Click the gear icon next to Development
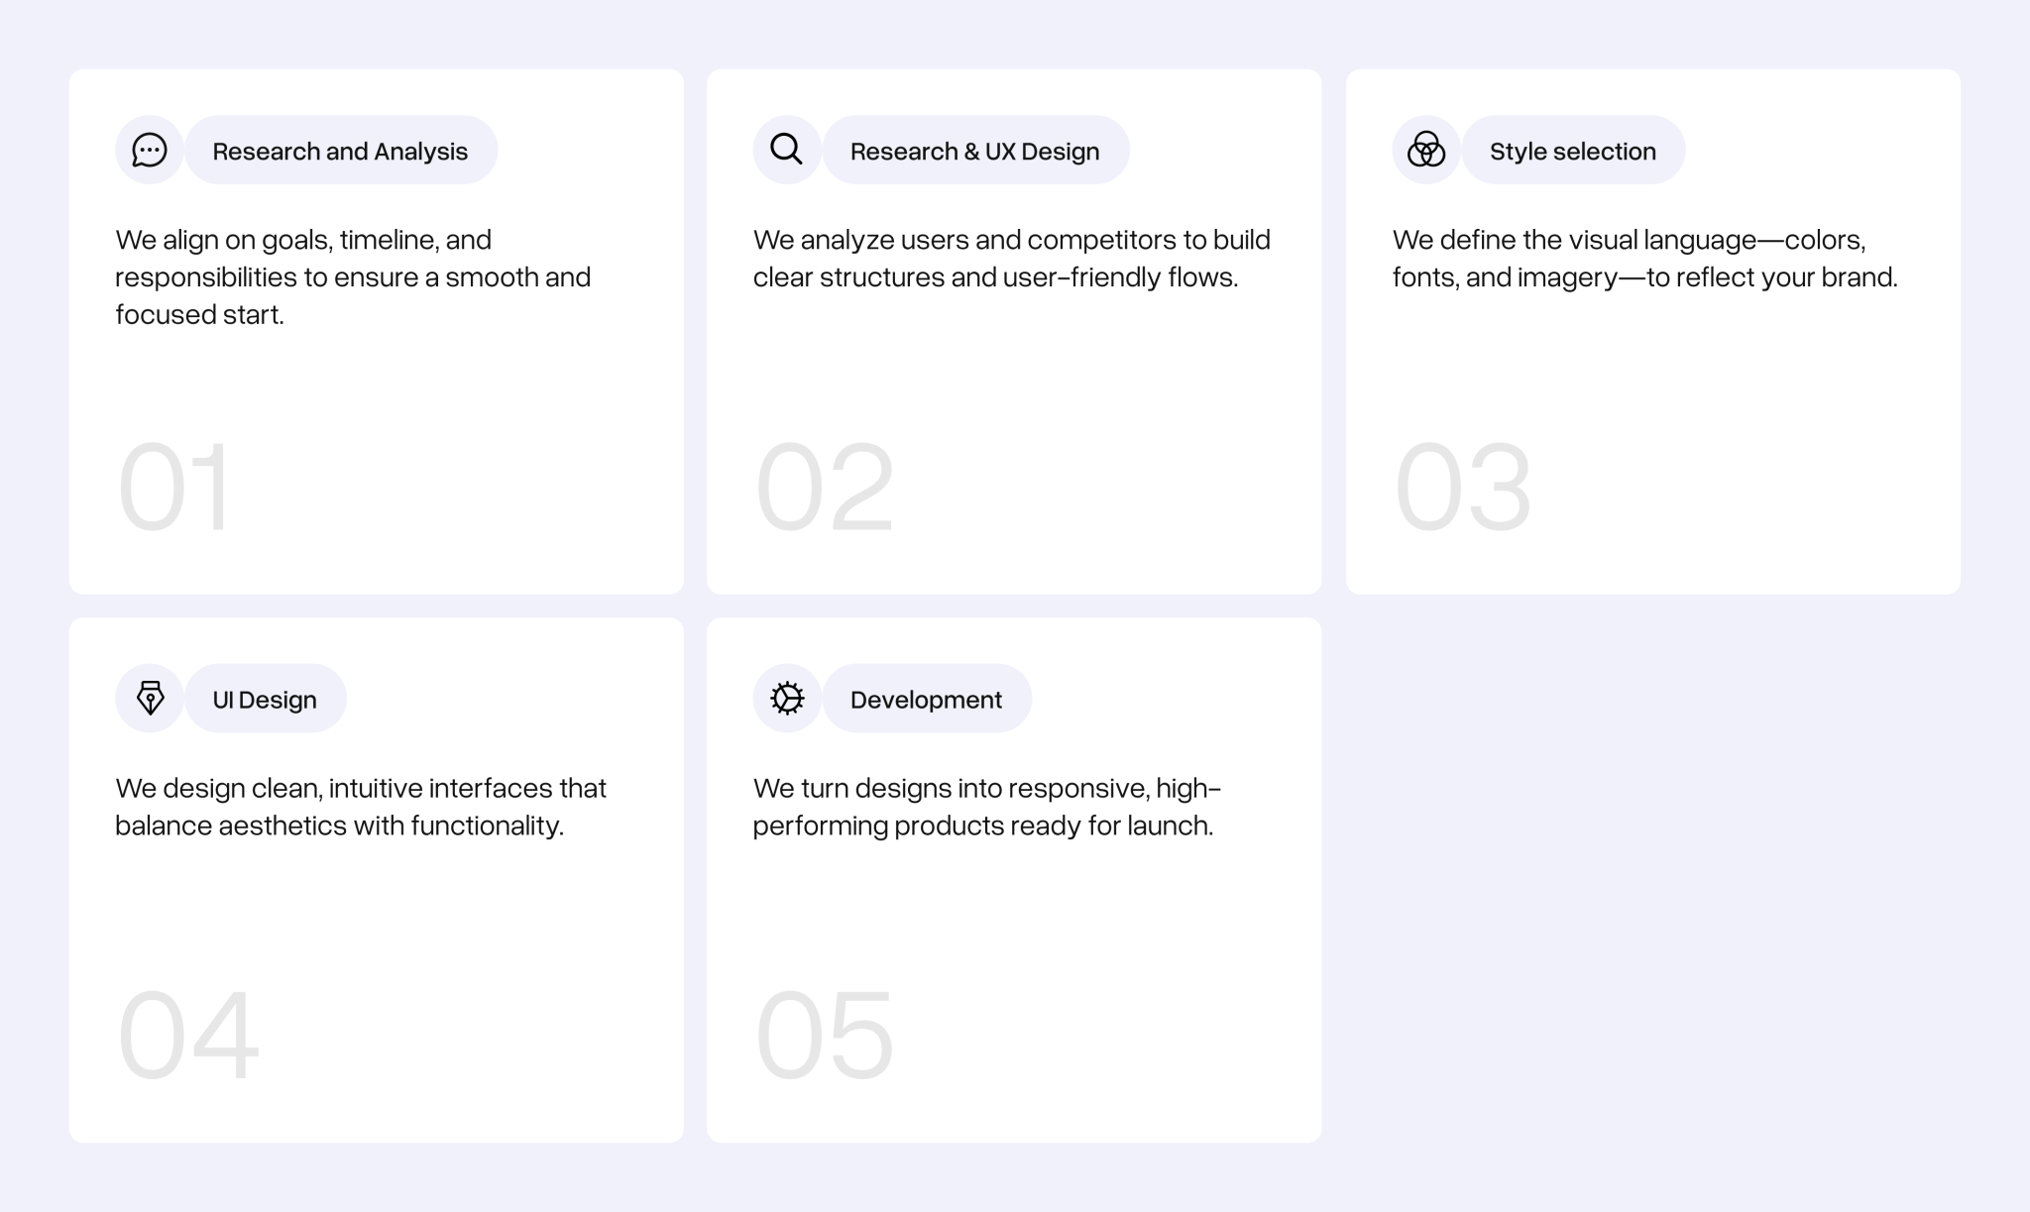Viewport: 2030px width, 1212px height. (x=786, y=698)
